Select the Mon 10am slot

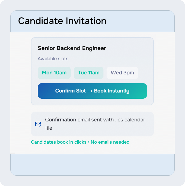[x=54, y=73]
